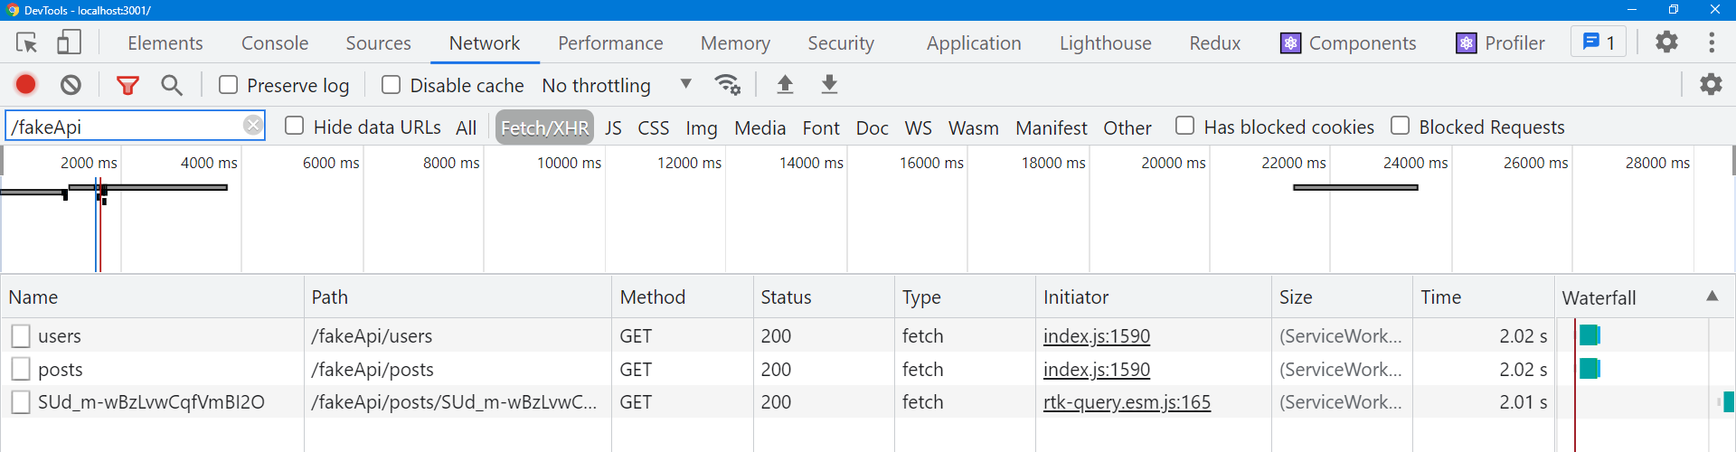
Task: Select the 2.01 s time cell
Action: (x=1484, y=402)
